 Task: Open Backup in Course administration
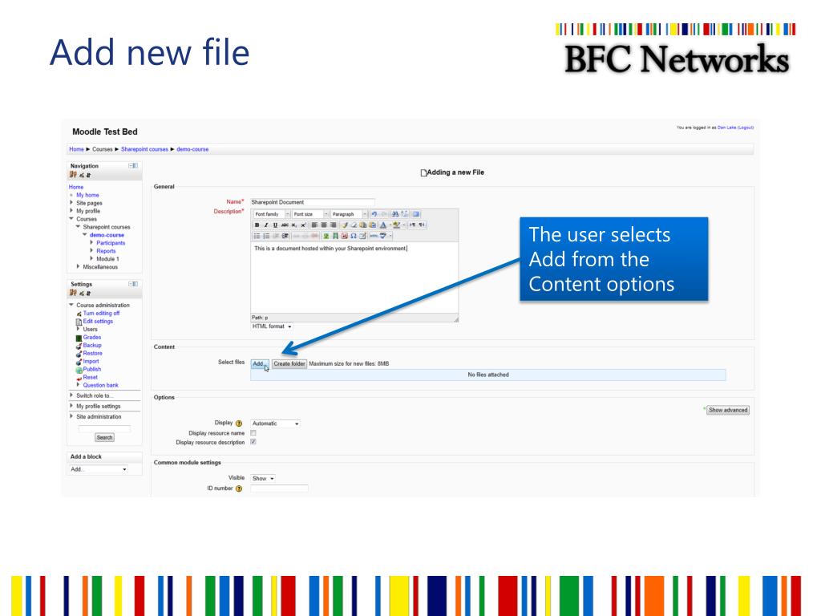(x=92, y=345)
